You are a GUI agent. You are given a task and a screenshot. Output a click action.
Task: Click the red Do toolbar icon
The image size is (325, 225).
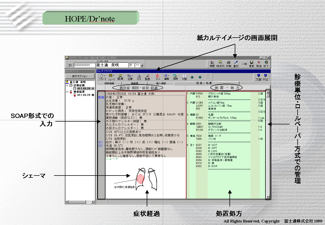pos(158,77)
